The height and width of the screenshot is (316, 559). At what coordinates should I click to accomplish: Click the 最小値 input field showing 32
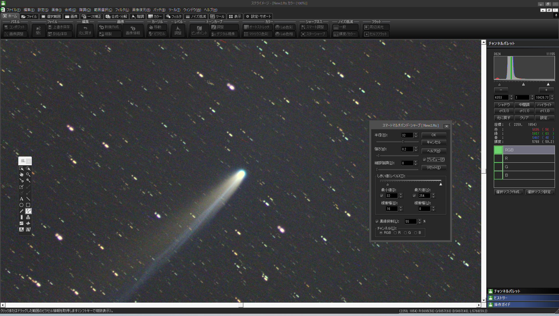point(391,196)
